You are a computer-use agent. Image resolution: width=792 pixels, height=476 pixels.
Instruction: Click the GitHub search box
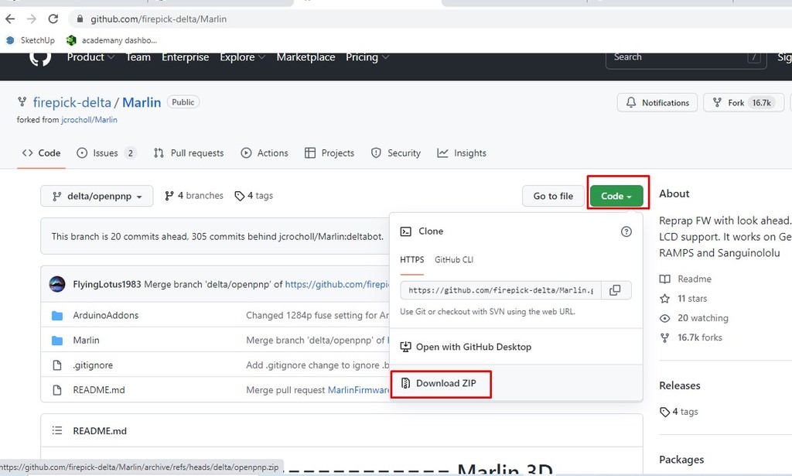686,57
